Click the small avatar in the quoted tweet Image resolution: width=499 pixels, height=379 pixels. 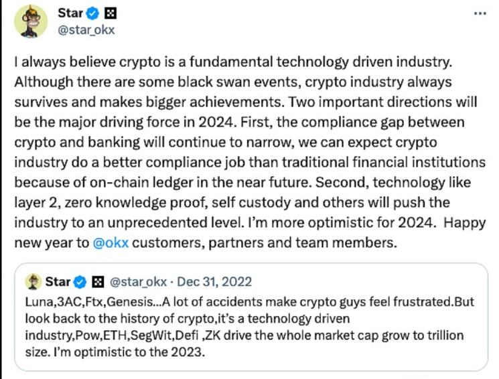coord(30,281)
